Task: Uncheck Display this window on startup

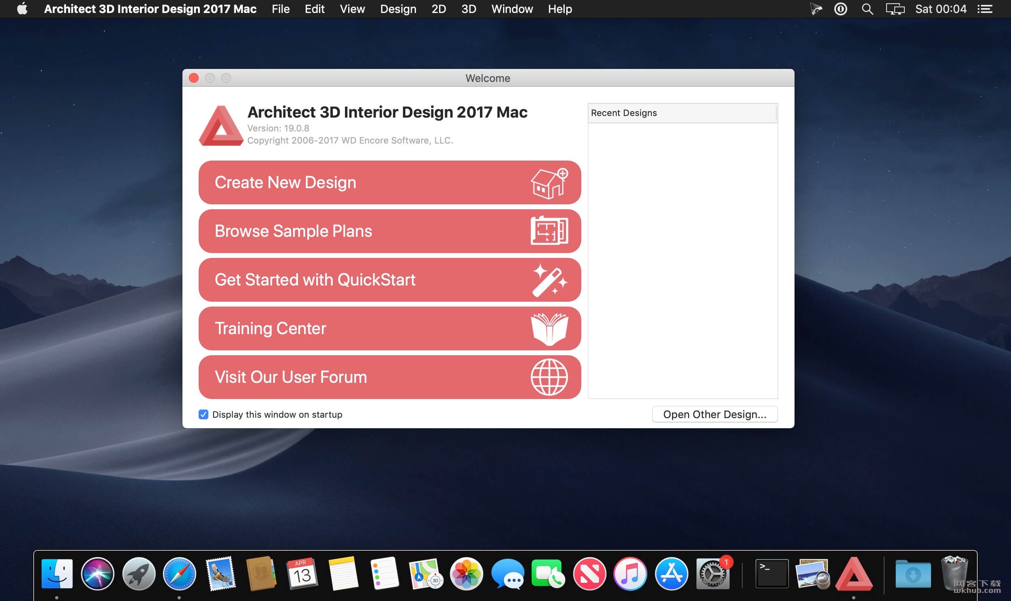Action: tap(203, 414)
